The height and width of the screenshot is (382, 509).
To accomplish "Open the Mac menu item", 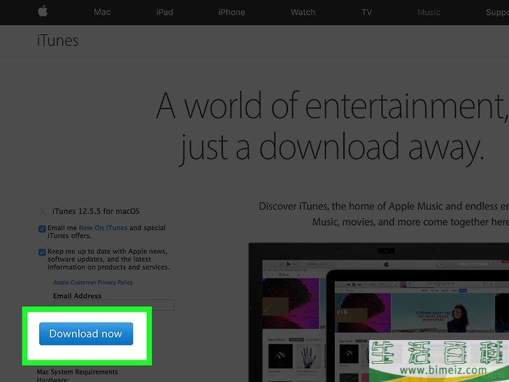I will pyautogui.click(x=102, y=13).
